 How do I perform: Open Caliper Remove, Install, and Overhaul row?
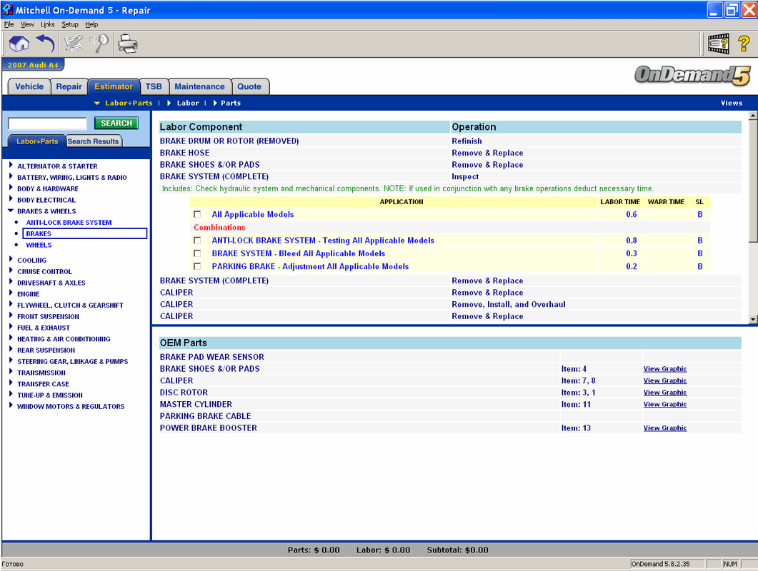click(x=450, y=304)
